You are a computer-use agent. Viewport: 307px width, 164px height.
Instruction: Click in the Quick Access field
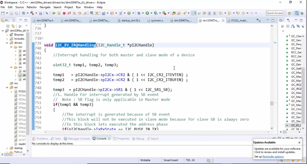pos(275,13)
